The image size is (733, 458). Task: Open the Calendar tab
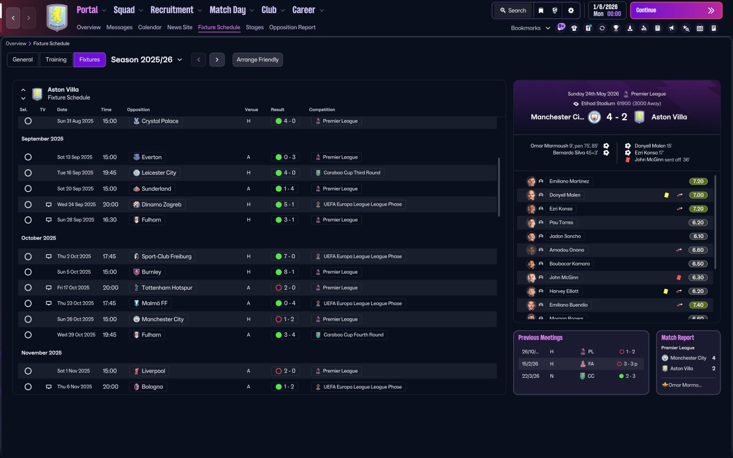coord(149,27)
